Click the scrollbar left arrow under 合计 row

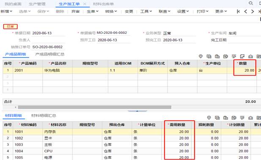click(16, 107)
